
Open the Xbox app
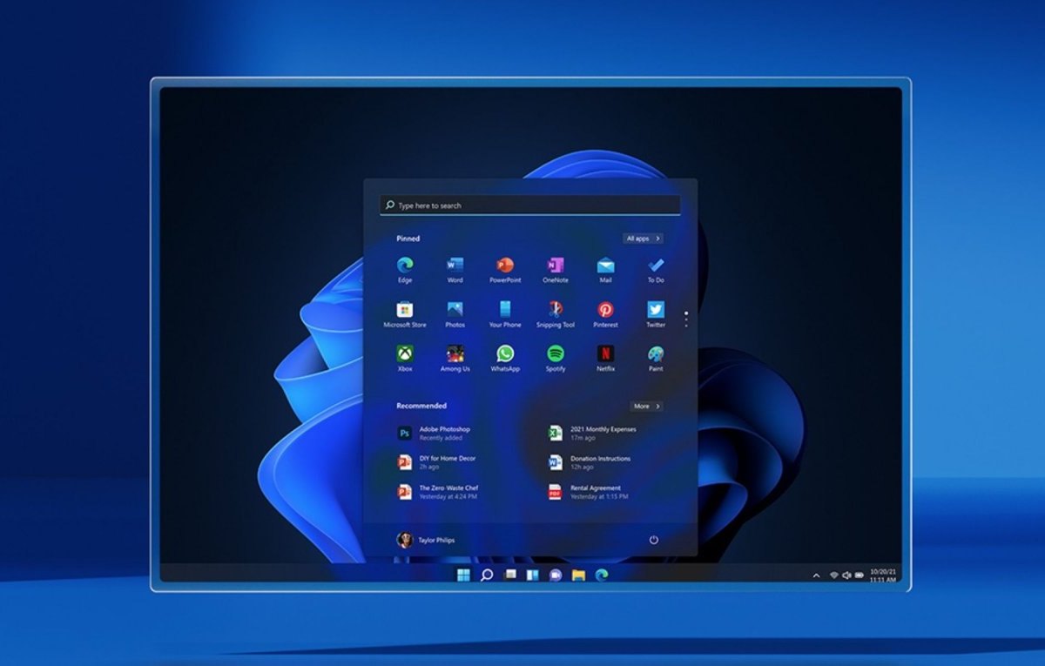point(405,359)
